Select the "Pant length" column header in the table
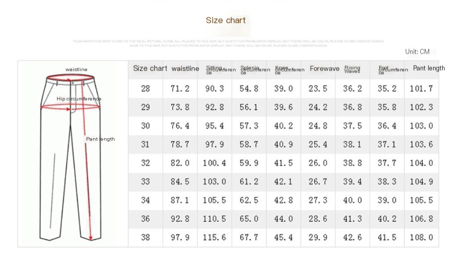Screen dimensions: 463x260 click(429, 68)
